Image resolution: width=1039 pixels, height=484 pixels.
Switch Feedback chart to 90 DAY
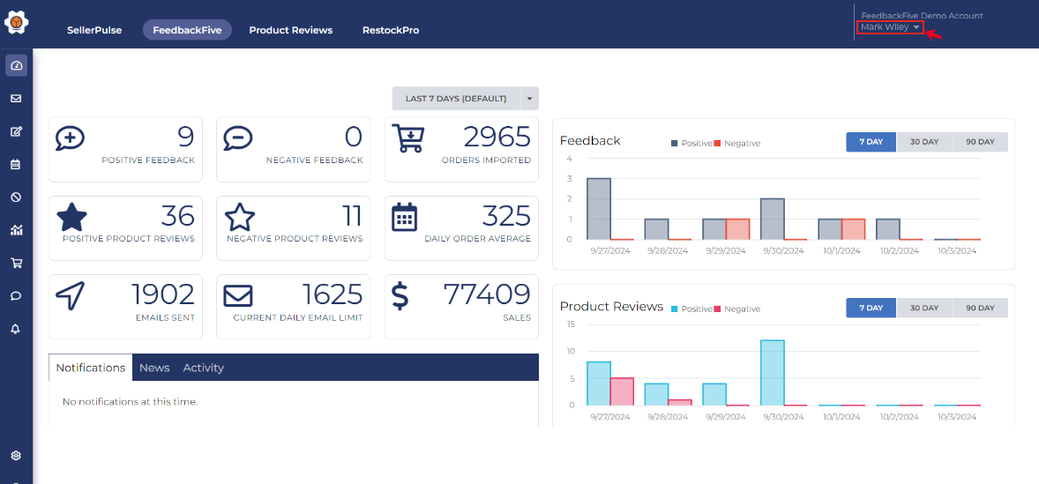pos(980,142)
